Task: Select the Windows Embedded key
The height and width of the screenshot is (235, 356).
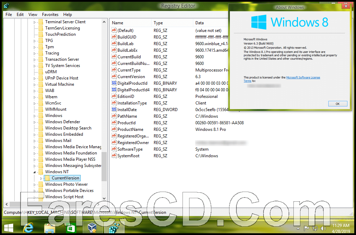Action: coord(64,134)
